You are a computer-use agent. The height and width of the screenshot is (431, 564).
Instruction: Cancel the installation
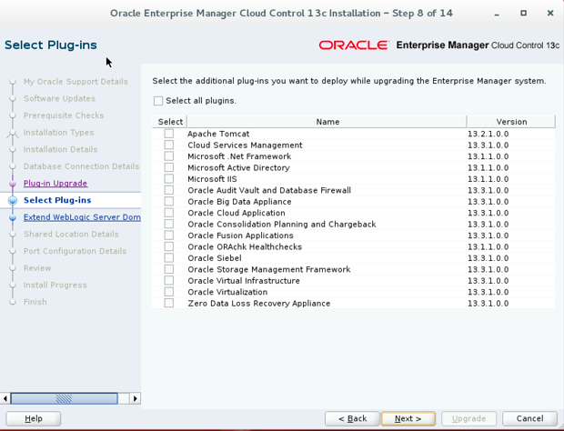point(529,419)
